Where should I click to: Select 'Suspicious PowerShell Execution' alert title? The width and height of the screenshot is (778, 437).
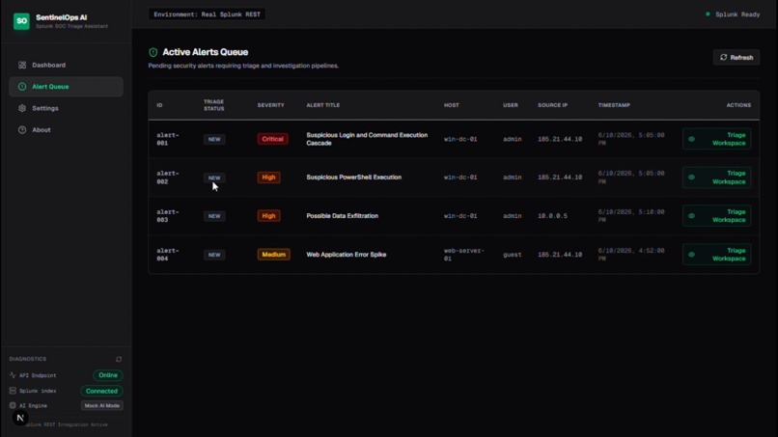[354, 178]
